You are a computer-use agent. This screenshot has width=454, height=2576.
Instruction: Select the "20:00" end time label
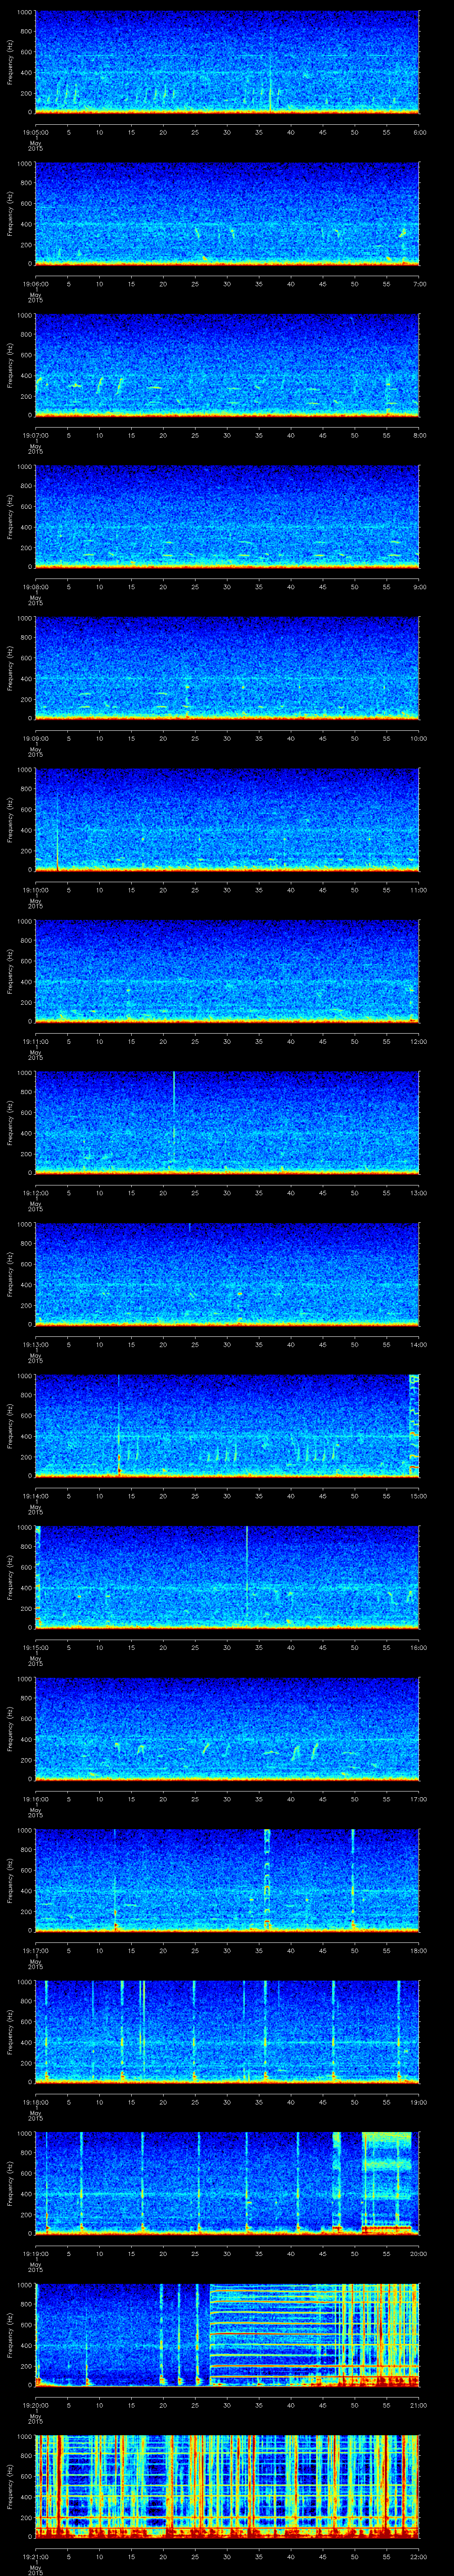tap(418, 2253)
